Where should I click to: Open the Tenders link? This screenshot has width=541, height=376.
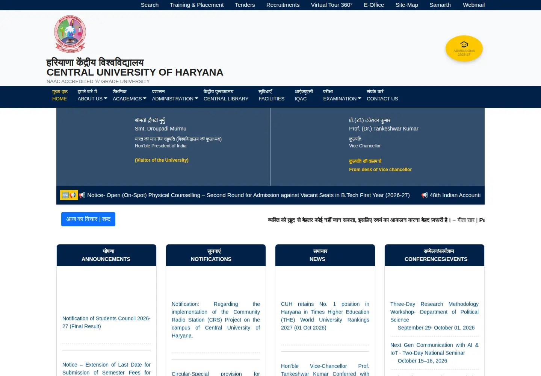(x=245, y=5)
